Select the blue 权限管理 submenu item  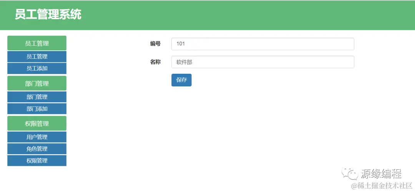(x=37, y=161)
